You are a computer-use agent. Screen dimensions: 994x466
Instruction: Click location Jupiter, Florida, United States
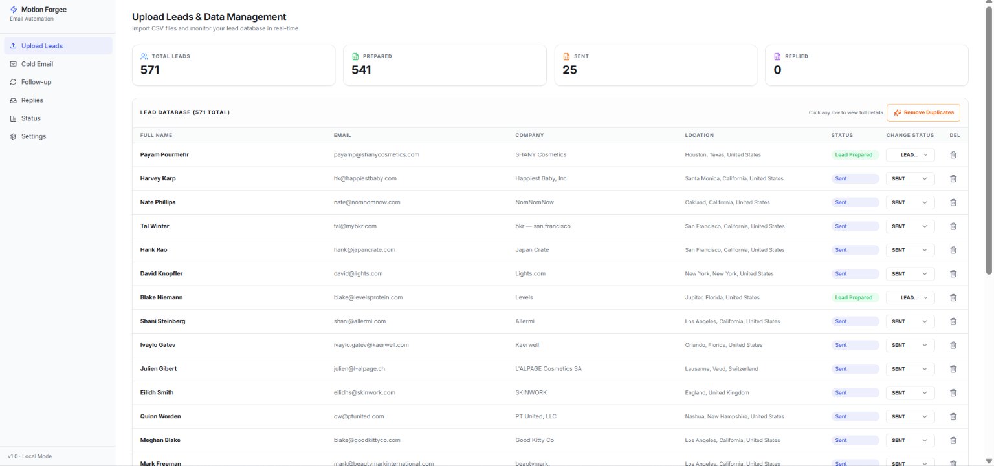pyautogui.click(x=722, y=297)
